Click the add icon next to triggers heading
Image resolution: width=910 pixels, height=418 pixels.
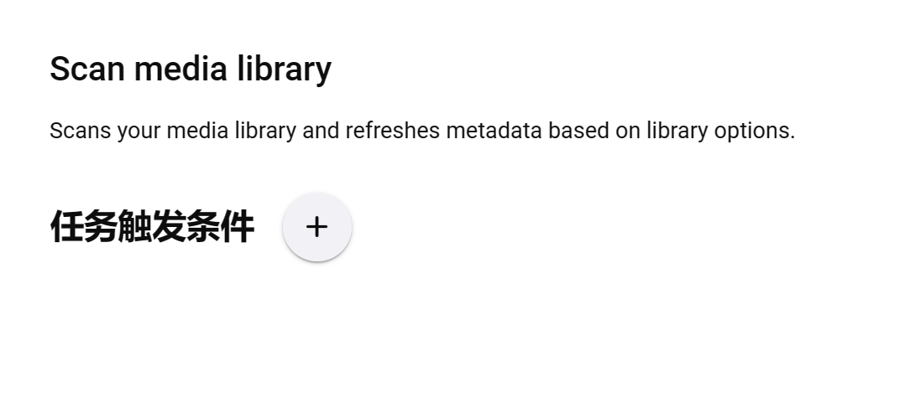point(316,227)
